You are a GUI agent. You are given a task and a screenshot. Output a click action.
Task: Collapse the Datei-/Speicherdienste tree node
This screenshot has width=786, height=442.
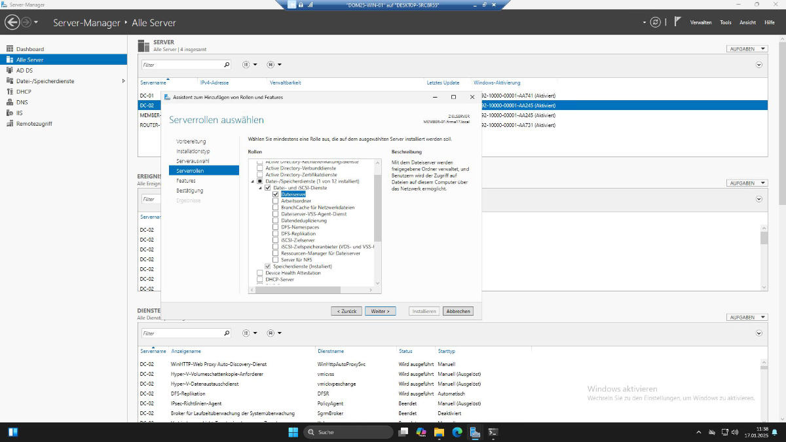point(252,181)
